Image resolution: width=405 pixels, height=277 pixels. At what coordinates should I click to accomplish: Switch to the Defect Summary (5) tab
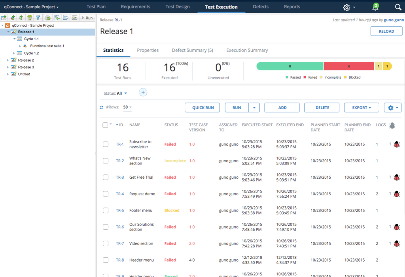(193, 50)
